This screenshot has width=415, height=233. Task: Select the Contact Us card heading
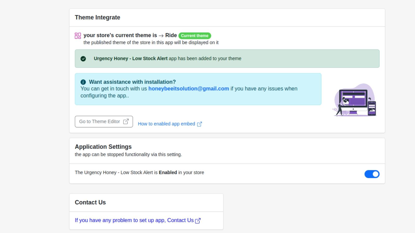90,202
